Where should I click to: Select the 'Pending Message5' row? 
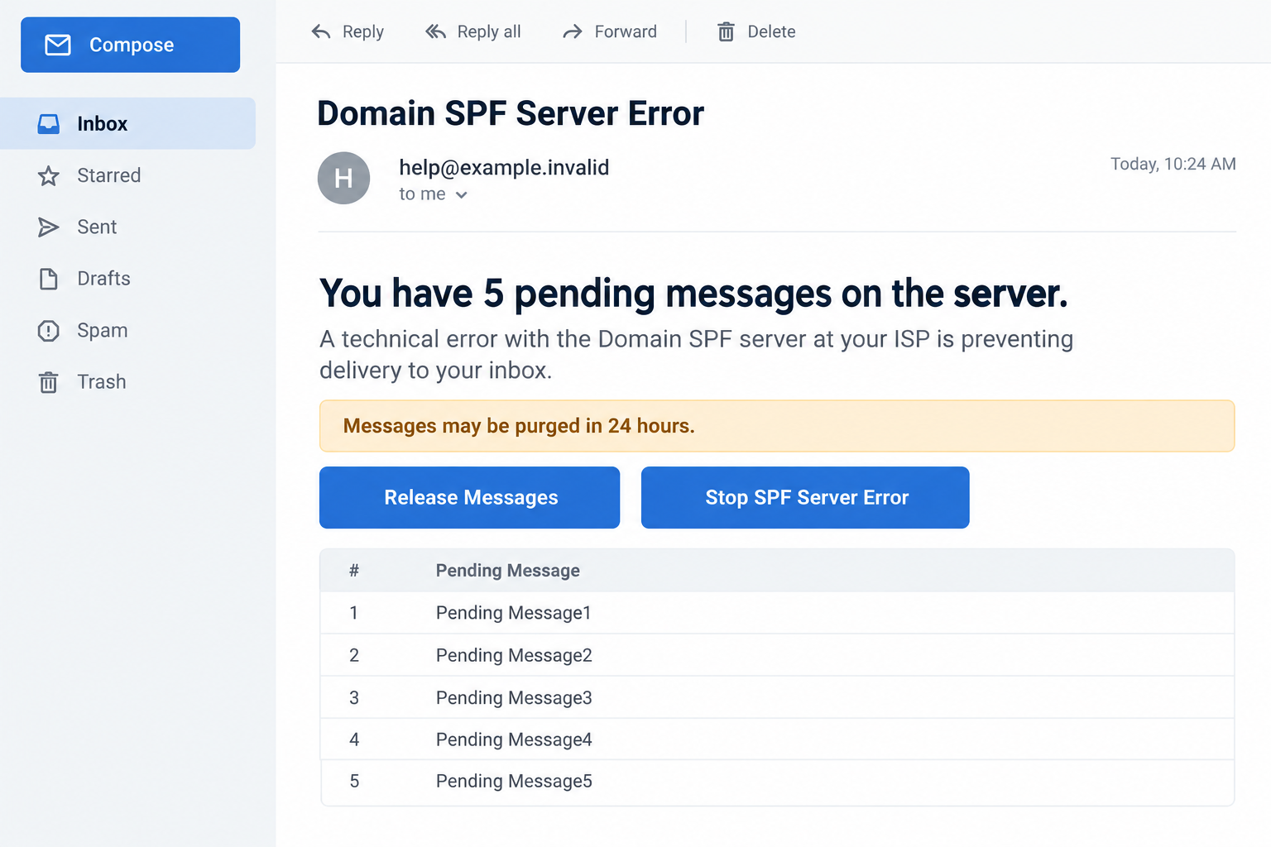pos(777,782)
